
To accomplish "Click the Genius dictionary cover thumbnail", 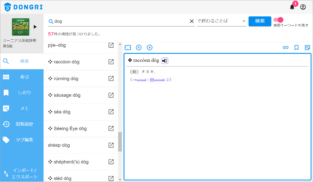I will pos(21,27).
